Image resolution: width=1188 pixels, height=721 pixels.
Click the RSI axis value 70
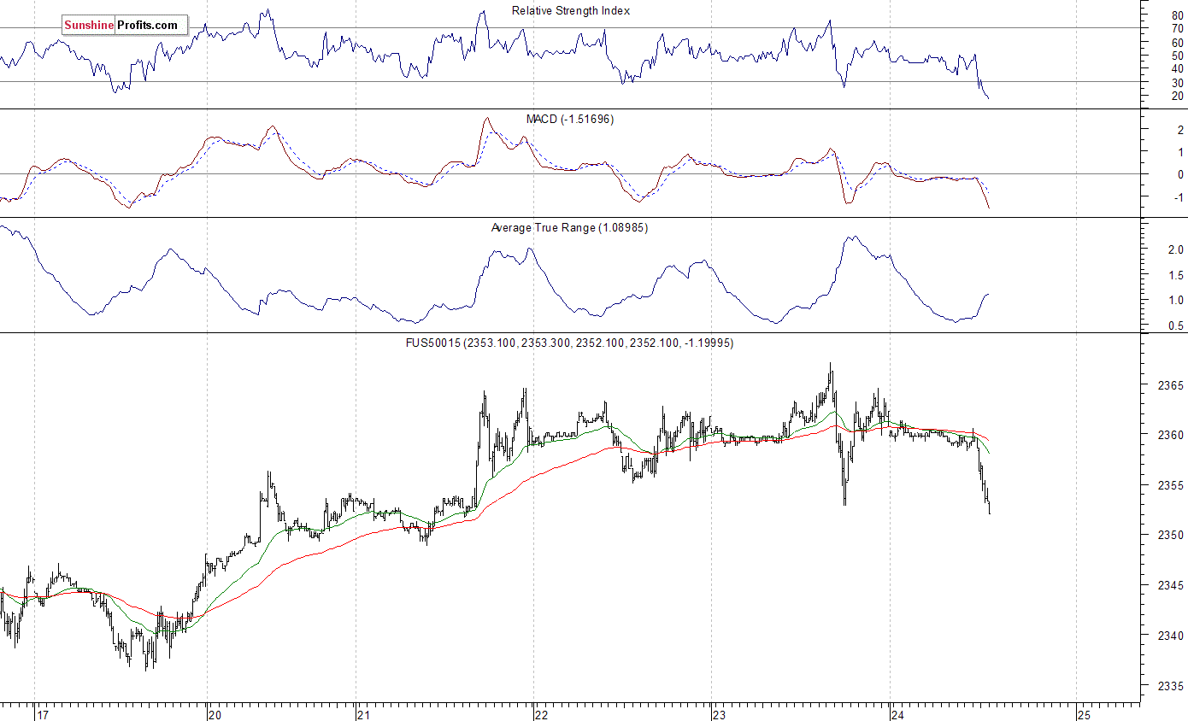pyautogui.click(x=1178, y=28)
